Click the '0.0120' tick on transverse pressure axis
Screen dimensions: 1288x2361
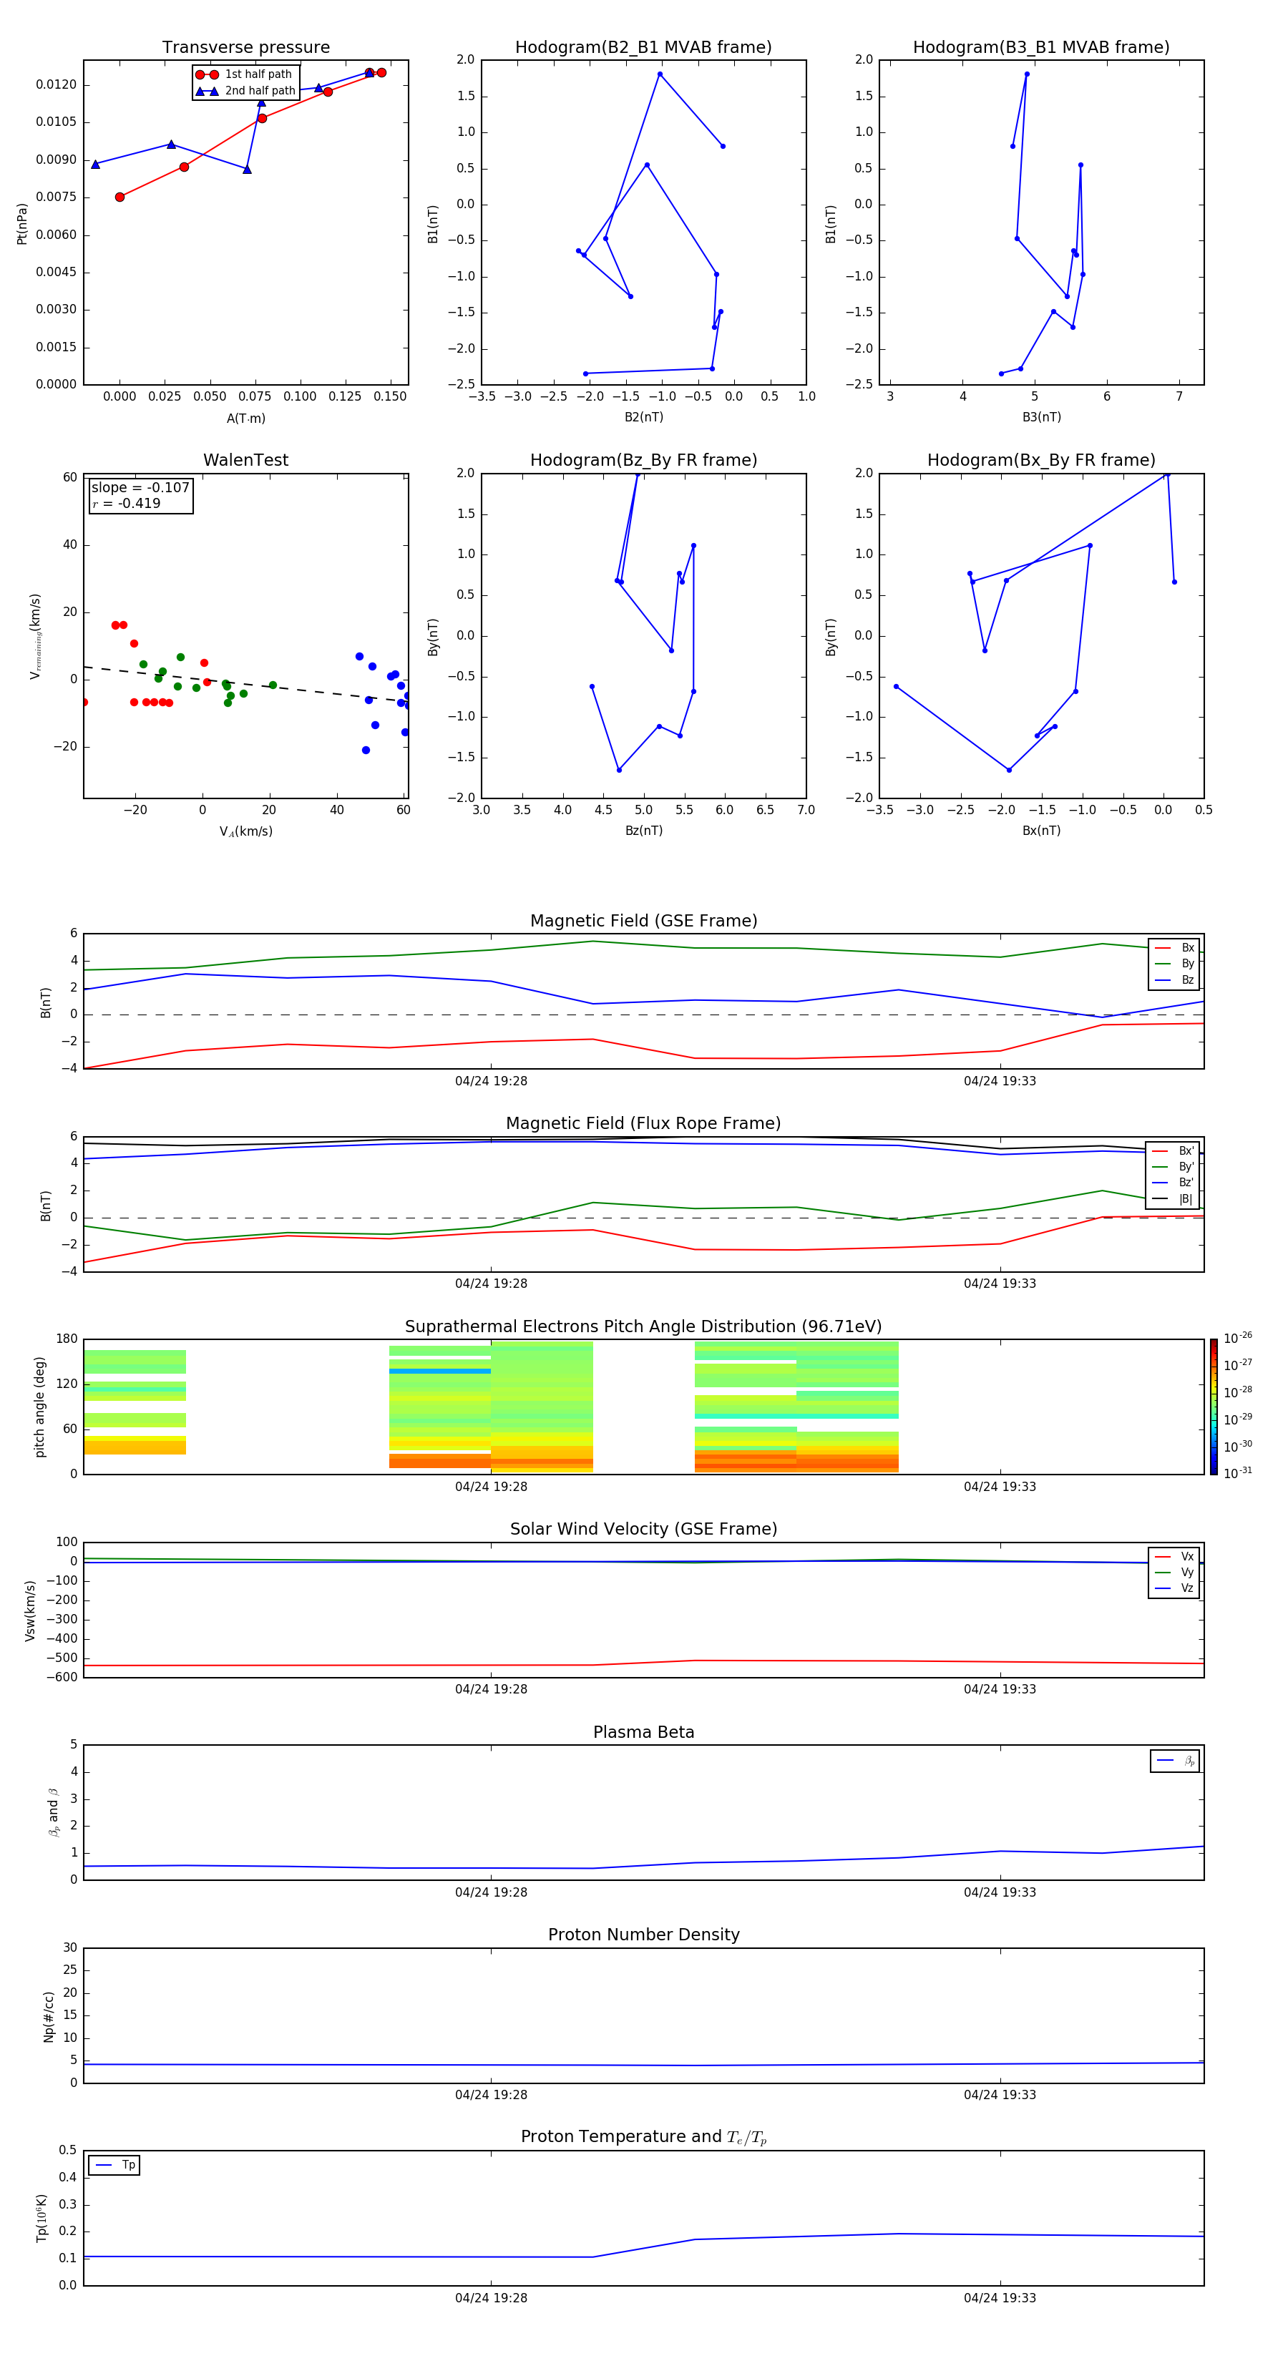[56, 85]
